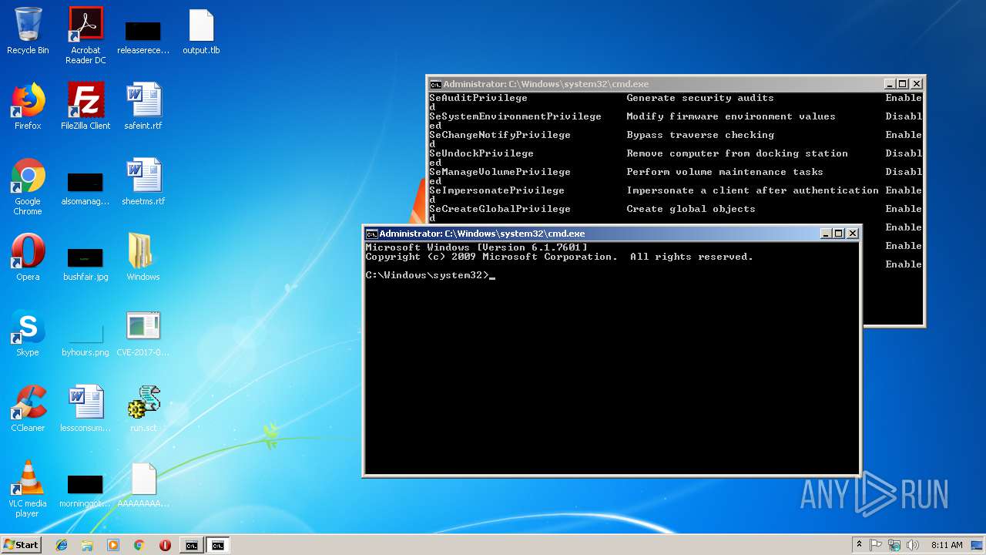Select the output.tlb file icon

tap(201, 32)
